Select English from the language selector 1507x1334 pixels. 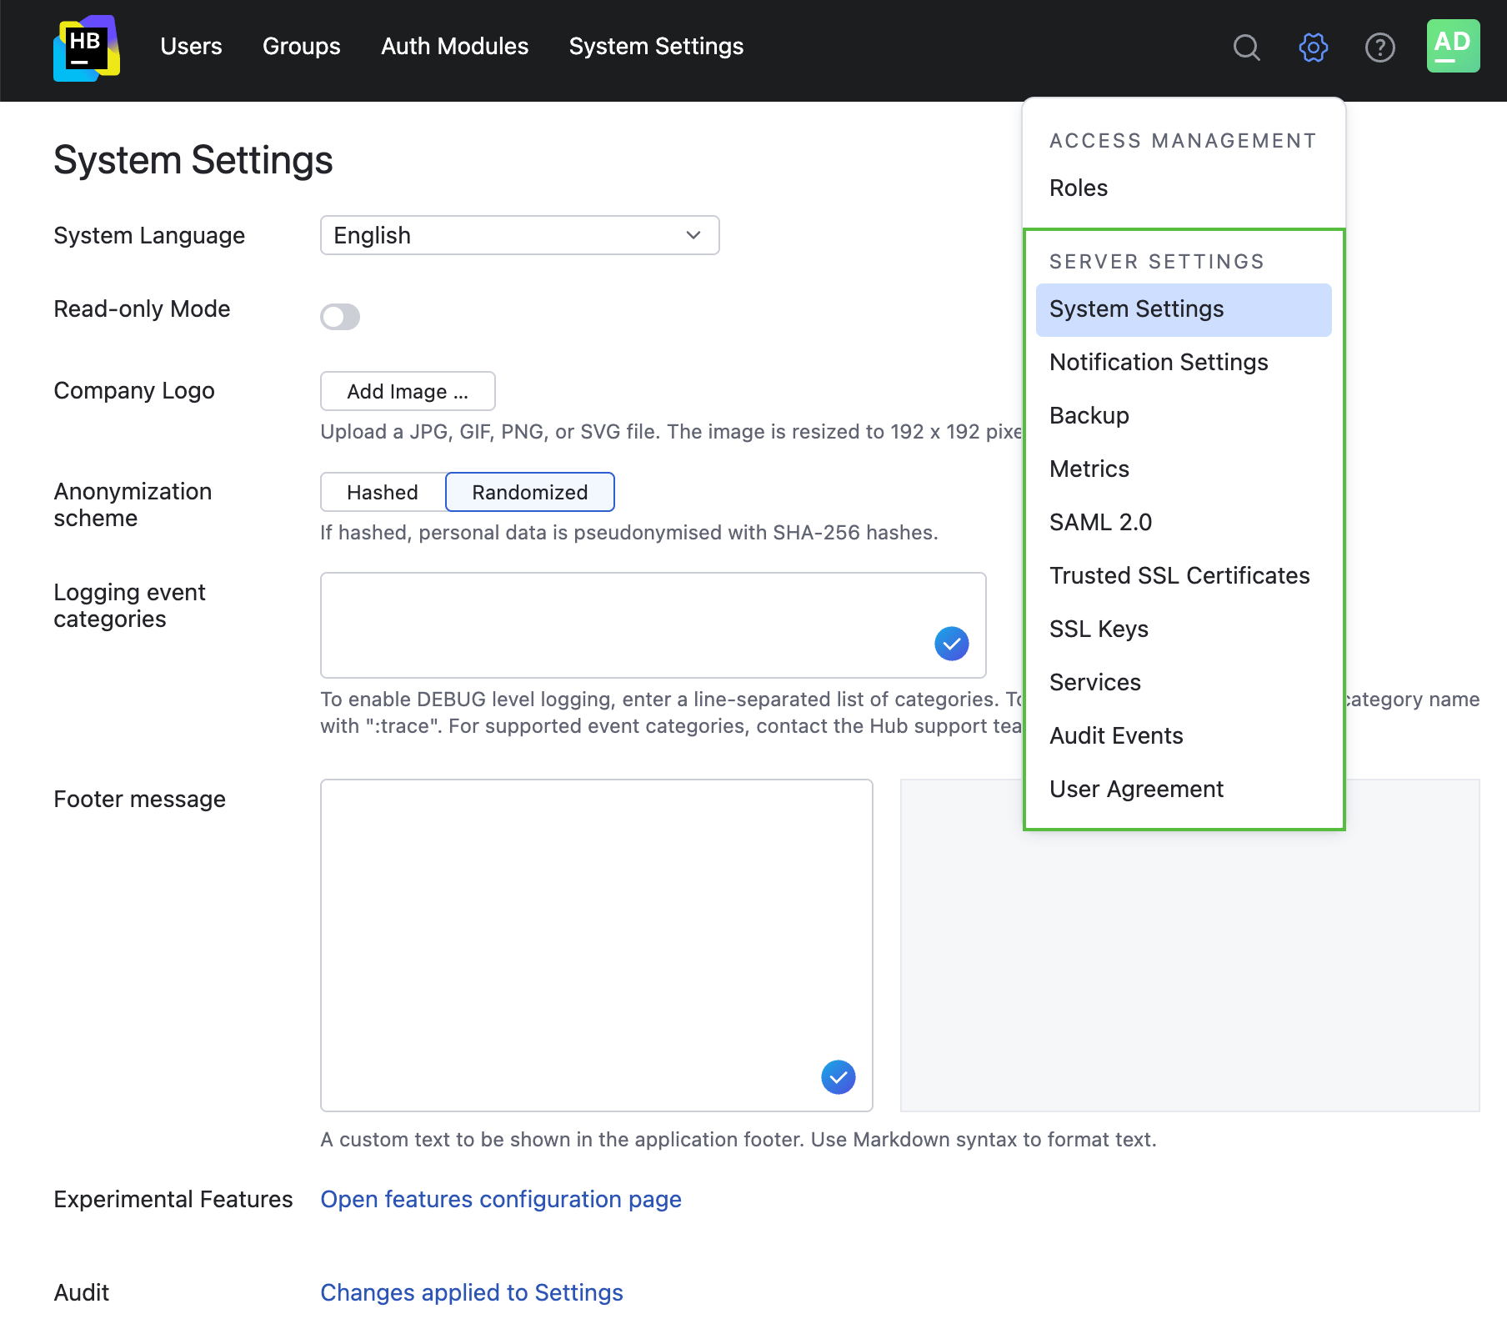point(518,235)
